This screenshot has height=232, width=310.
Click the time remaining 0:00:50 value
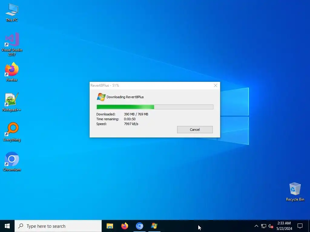tap(130, 119)
